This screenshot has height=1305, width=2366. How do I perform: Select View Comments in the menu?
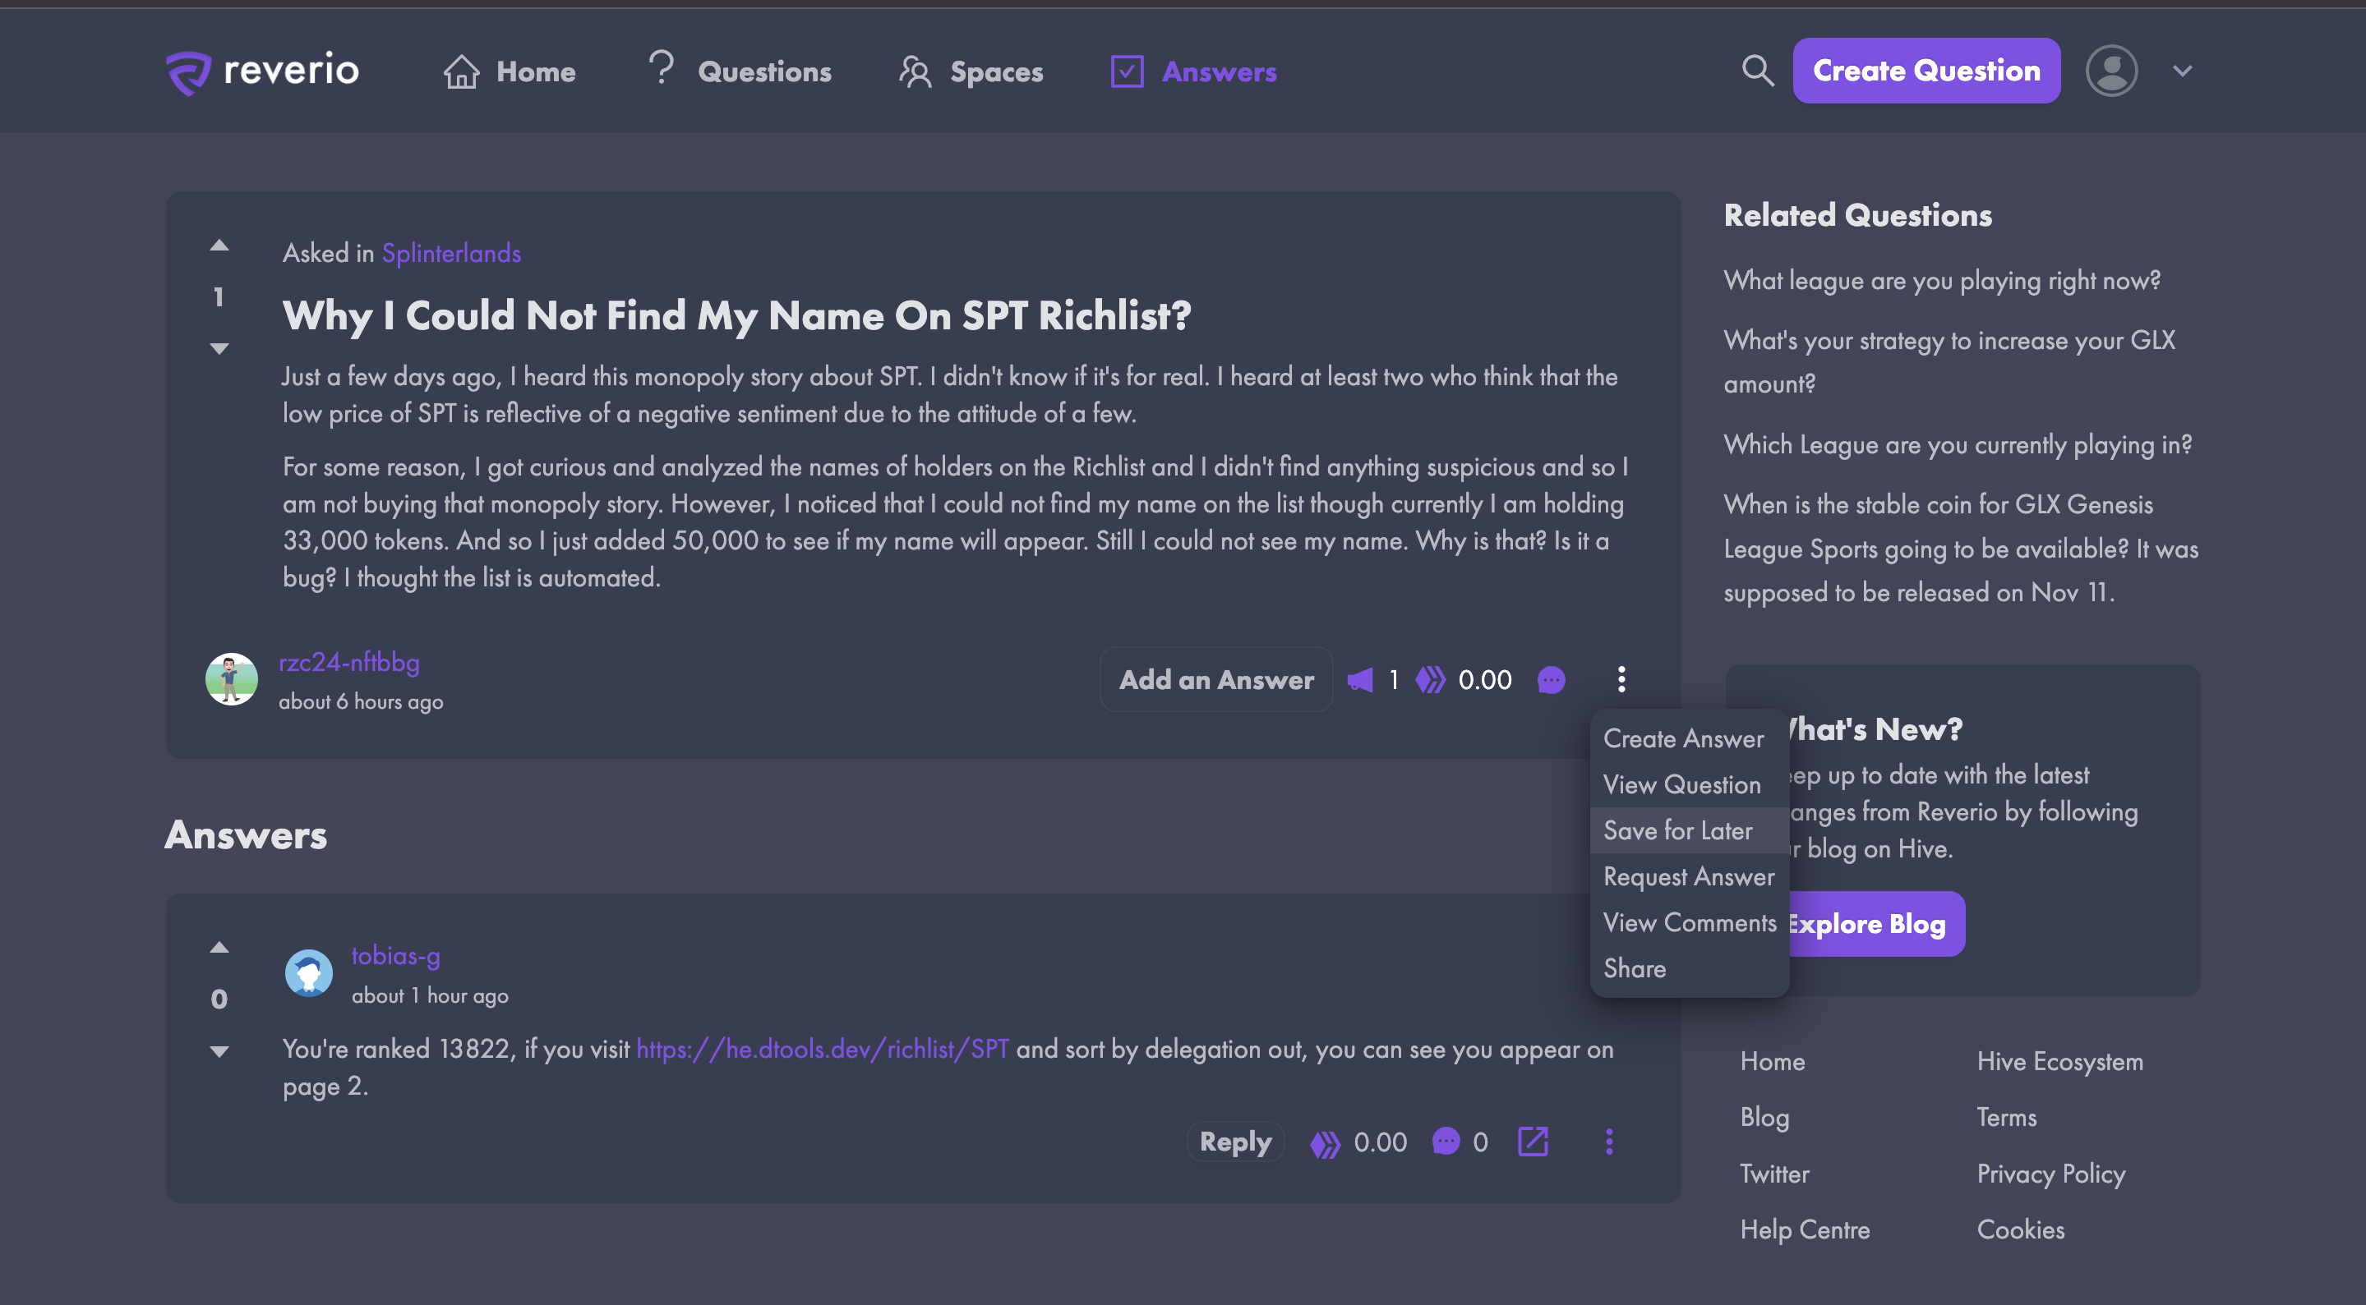[1689, 922]
